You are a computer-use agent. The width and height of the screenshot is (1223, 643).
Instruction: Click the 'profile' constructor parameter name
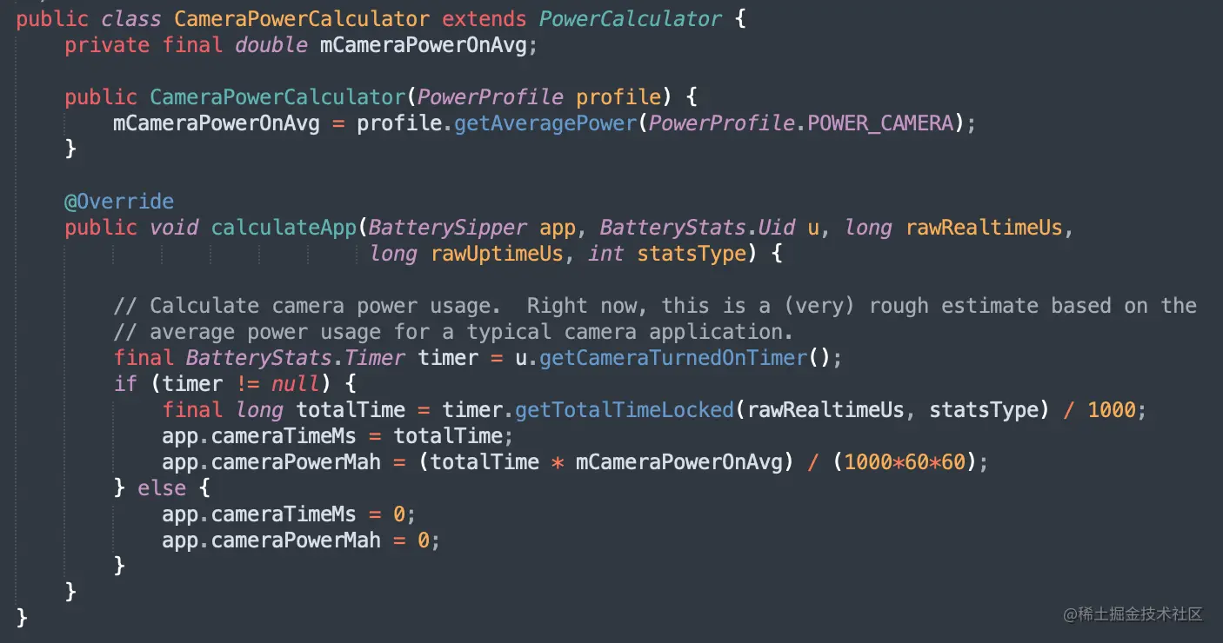(618, 97)
